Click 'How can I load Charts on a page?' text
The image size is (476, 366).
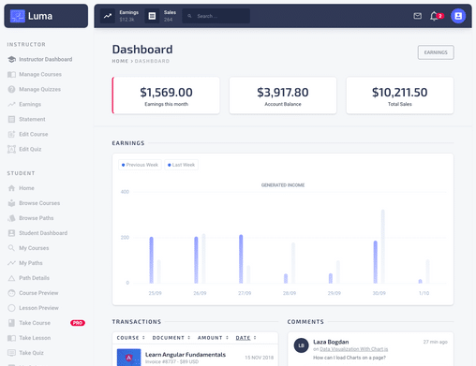pyautogui.click(x=350, y=358)
